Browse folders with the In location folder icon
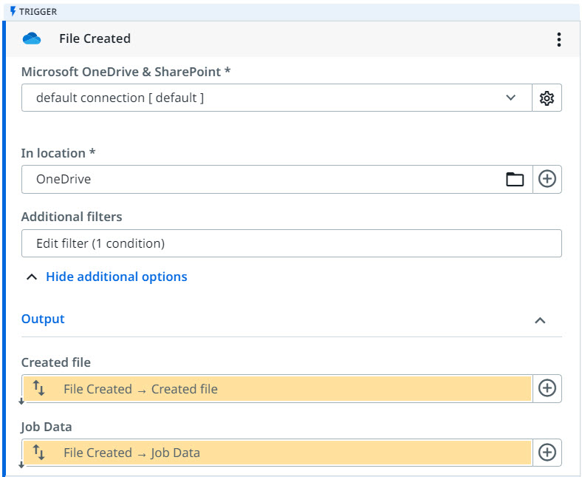Screen dimensions: 582x477 tap(514, 179)
